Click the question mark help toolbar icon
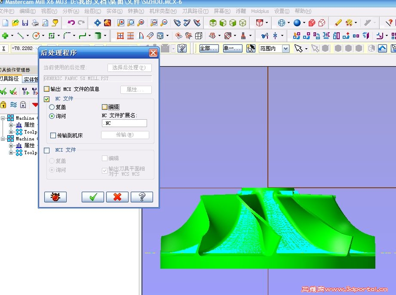 [x=182, y=48]
